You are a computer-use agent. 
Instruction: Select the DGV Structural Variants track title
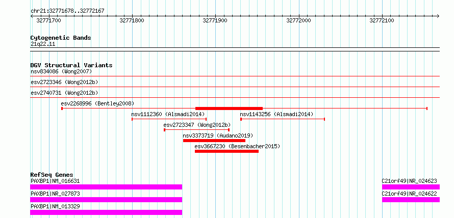pos(71,65)
